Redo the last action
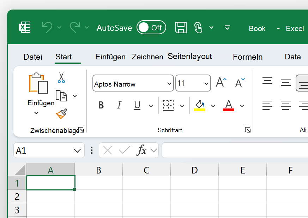 click(75, 27)
